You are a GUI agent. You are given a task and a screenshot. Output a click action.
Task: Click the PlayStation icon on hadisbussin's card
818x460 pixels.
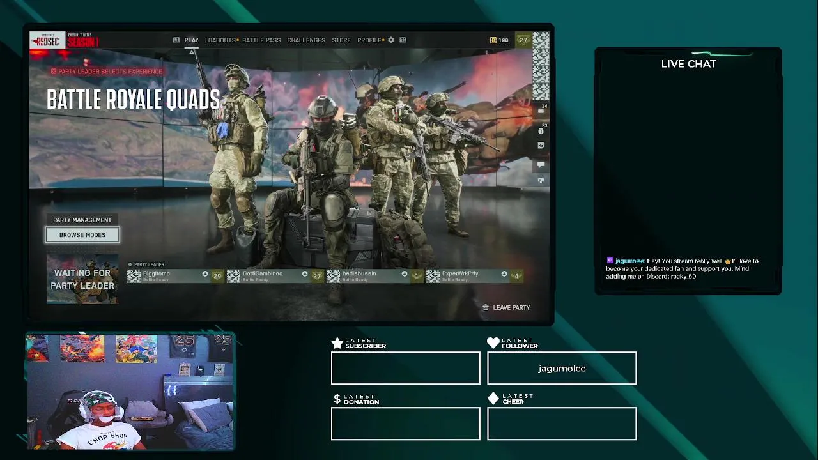[x=405, y=274]
